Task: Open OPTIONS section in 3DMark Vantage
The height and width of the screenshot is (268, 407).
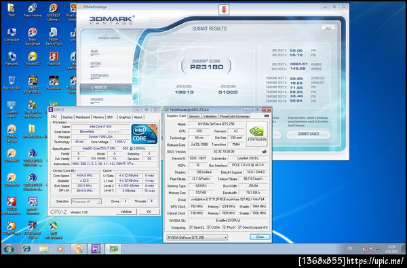Action: coord(96,64)
